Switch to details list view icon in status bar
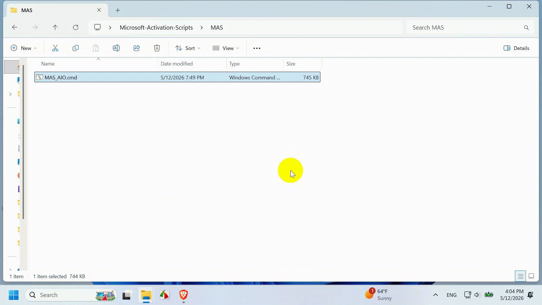This screenshot has width=542, height=305. 521,276
